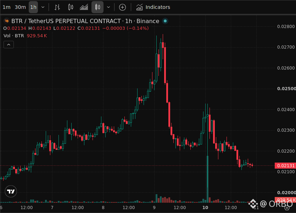Switch to the Candles chart style
Screen dimensions: 296x213
pyautogui.click(x=71, y=7)
